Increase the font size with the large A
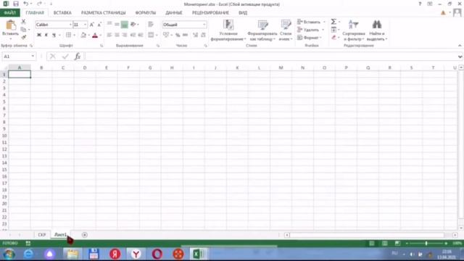 coord(91,25)
